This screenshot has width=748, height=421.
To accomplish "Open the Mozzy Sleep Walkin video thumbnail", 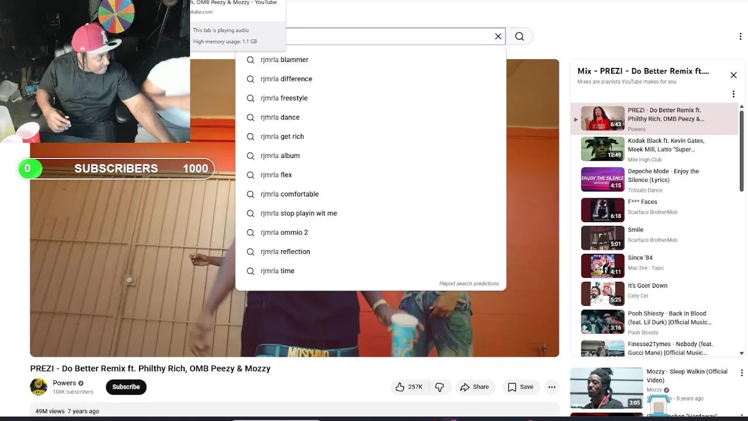I will point(606,388).
